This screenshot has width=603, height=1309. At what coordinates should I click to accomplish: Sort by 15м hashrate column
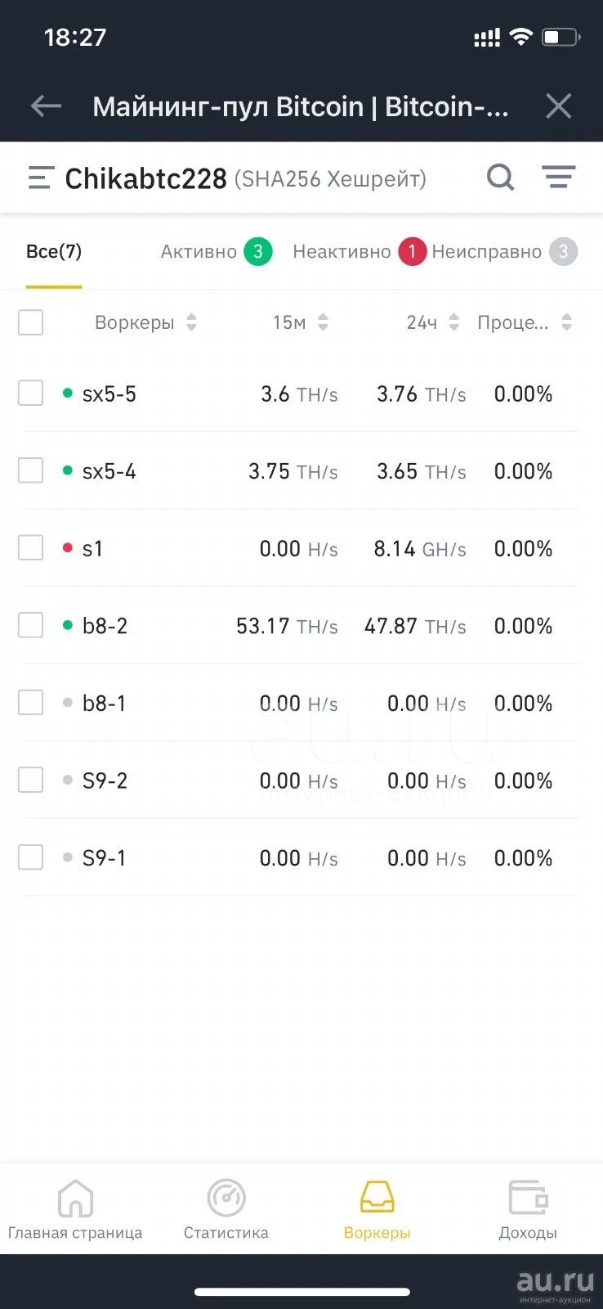[323, 322]
